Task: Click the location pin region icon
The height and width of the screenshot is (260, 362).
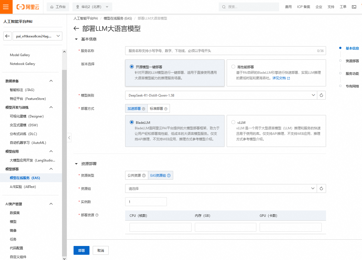Action: pyautogui.click(x=78, y=7)
